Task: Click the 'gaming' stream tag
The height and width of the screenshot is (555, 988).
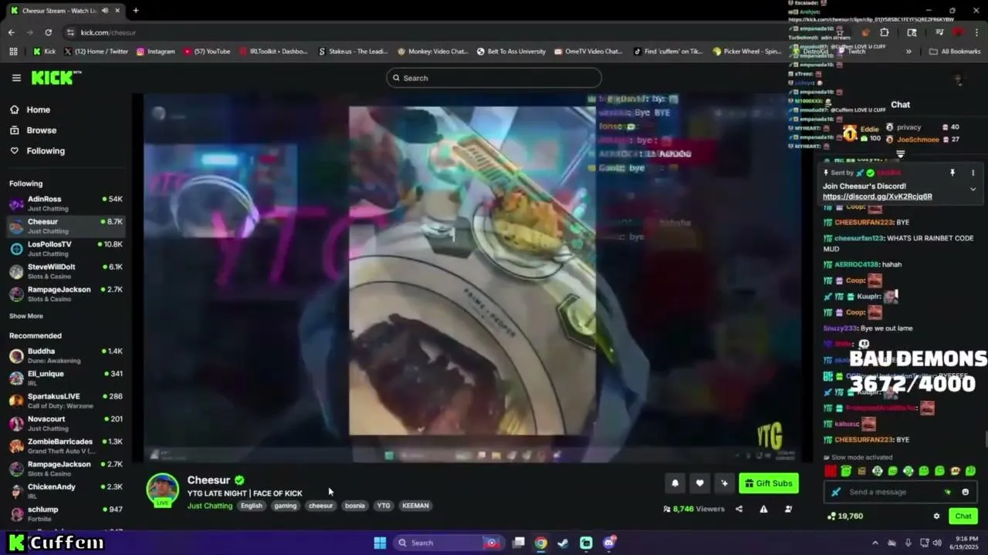Action: [x=286, y=506]
